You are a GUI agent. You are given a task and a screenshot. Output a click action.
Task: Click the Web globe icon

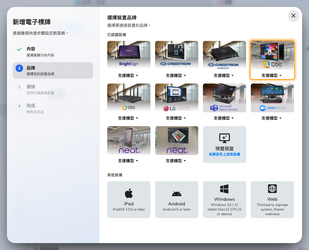point(272,189)
